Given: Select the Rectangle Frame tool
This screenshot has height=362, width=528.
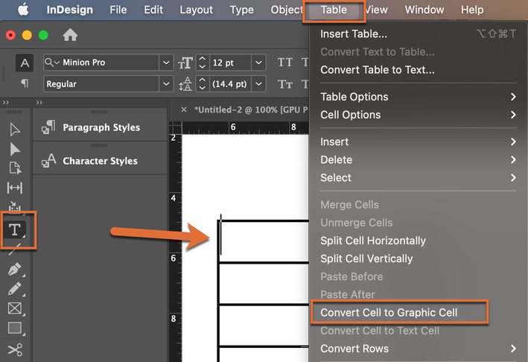Looking at the screenshot, I should pos(15,308).
